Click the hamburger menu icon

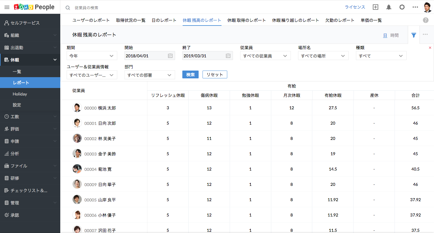[7, 7]
